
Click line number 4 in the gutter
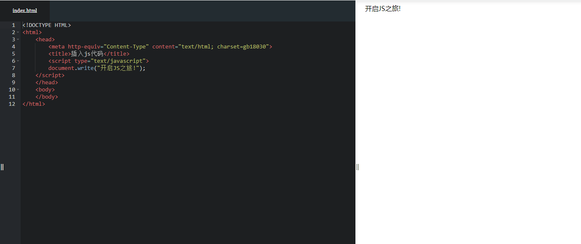click(13, 47)
